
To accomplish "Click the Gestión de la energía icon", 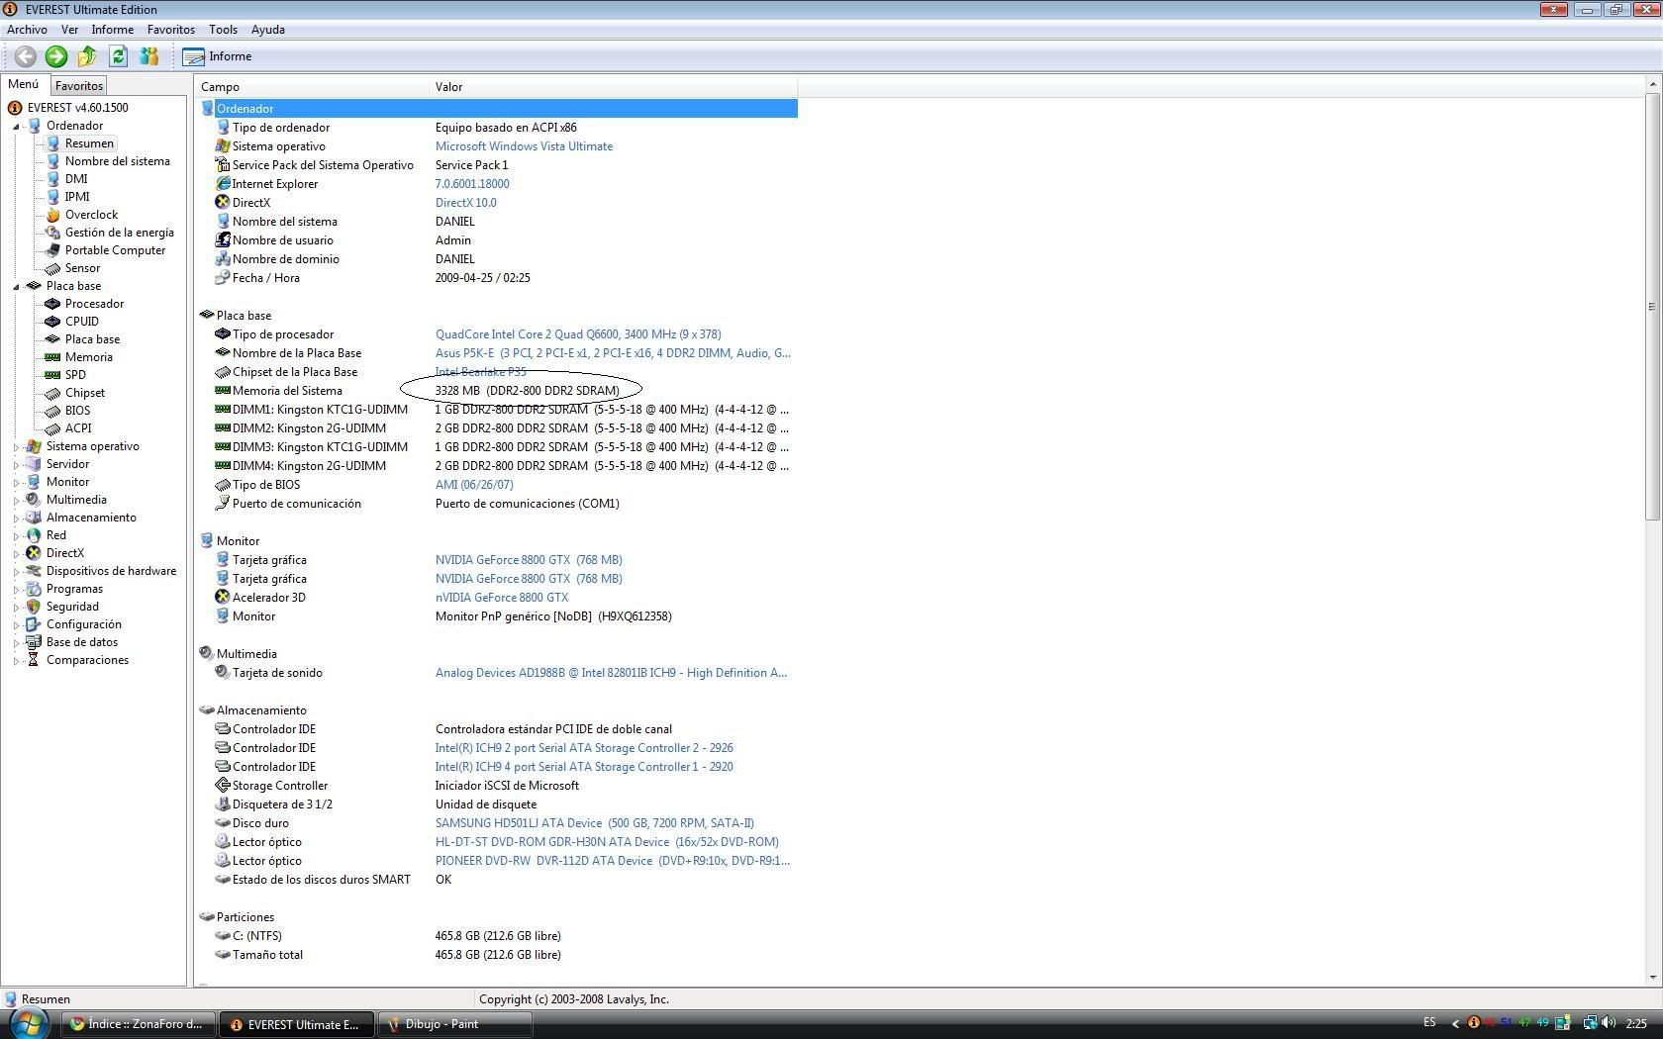I will (53, 233).
